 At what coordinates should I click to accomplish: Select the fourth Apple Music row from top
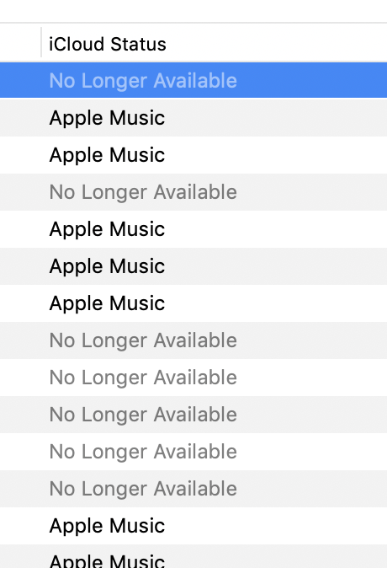coord(193,266)
